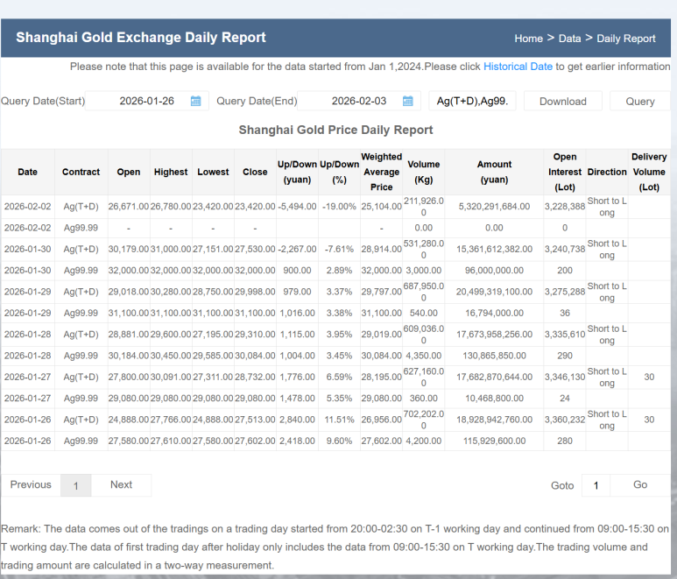The image size is (677, 579).
Task: Click the 115,929,600.00 amount cell
Action: (x=494, y=441)
